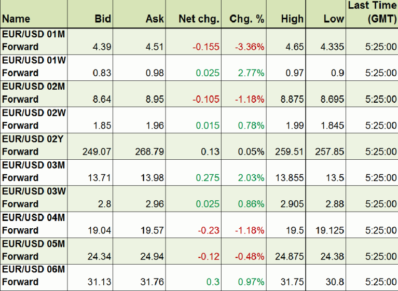The image size is (398, 291).
Task: Select the Net chg. column header
Action: [x=199, y=19]
